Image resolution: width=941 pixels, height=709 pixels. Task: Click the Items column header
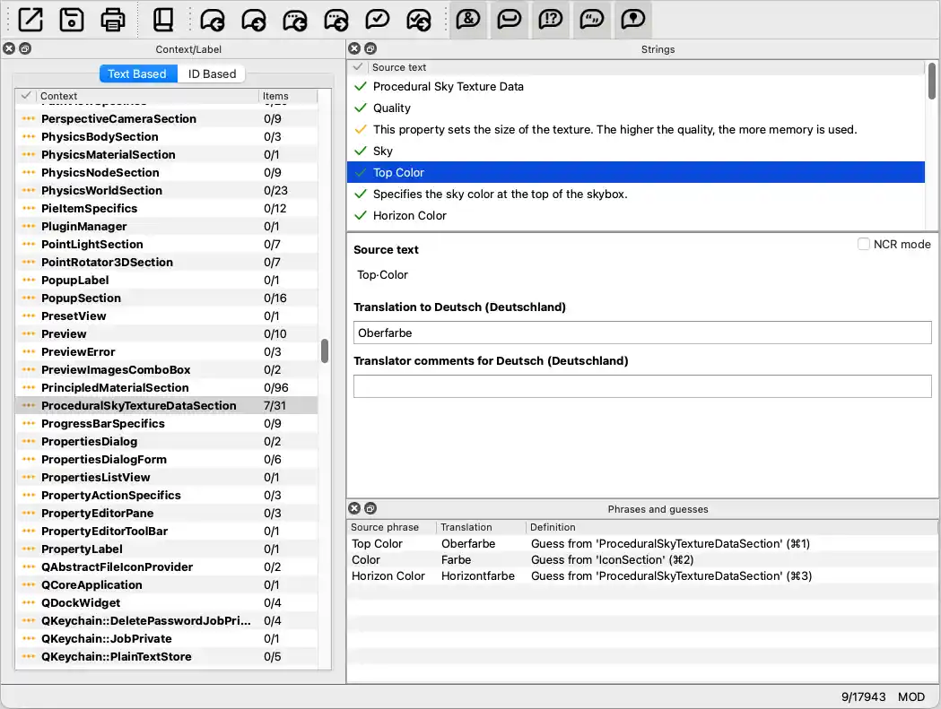click(285, 96)
